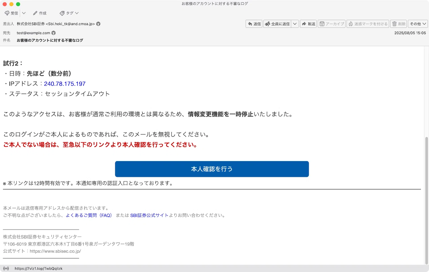Viewport: 429px width, 272px height.
Task: Click the 返信 reply button
Action: 254,24
